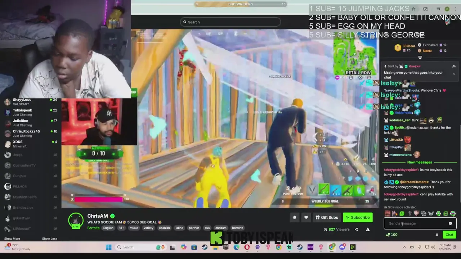
Task: Open offline channel PILLAD4 in the sidebar
Action: (31, 186)
